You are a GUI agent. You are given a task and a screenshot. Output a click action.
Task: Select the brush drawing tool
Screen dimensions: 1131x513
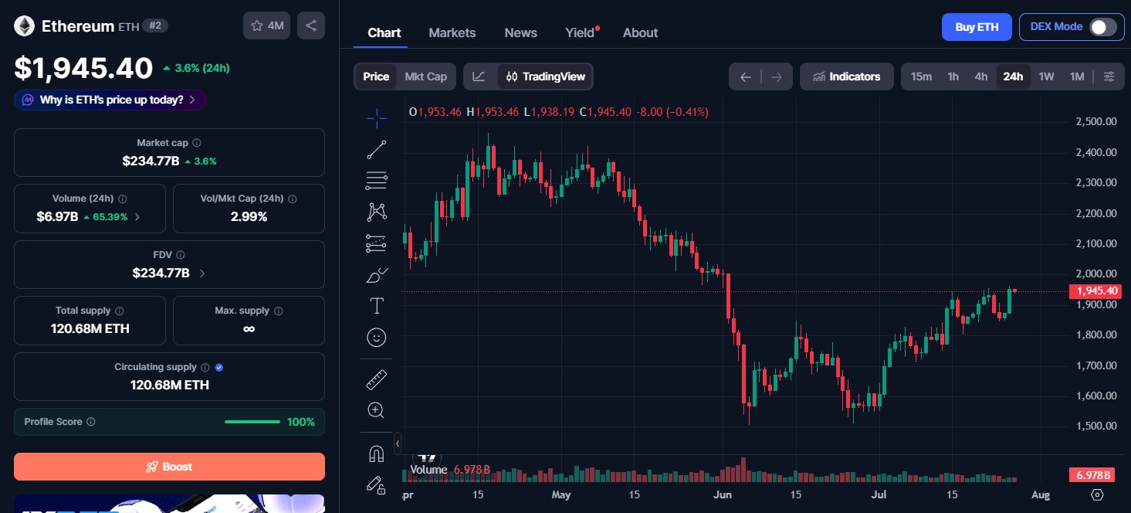(x=377, y=274)
